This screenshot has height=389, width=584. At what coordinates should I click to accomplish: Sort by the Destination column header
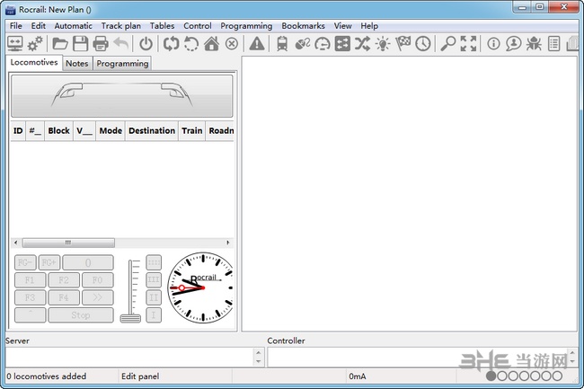(152, 130)
